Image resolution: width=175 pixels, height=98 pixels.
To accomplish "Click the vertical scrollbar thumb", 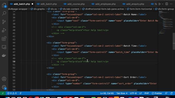I will 174,41.
